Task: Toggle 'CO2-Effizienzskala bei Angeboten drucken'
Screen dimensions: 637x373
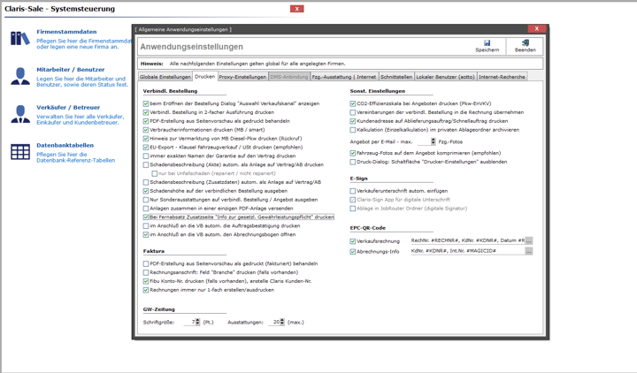Action: tap(353, 103)
